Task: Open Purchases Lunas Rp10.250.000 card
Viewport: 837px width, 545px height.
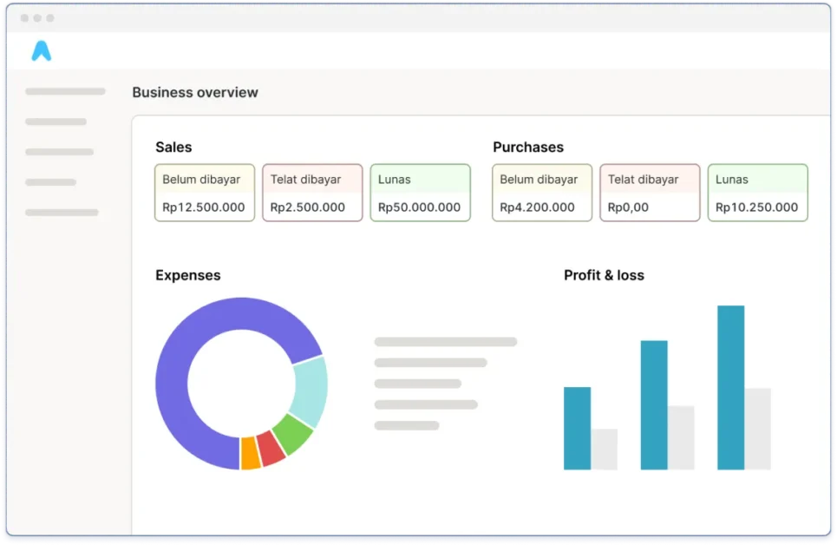Action: 757,193
